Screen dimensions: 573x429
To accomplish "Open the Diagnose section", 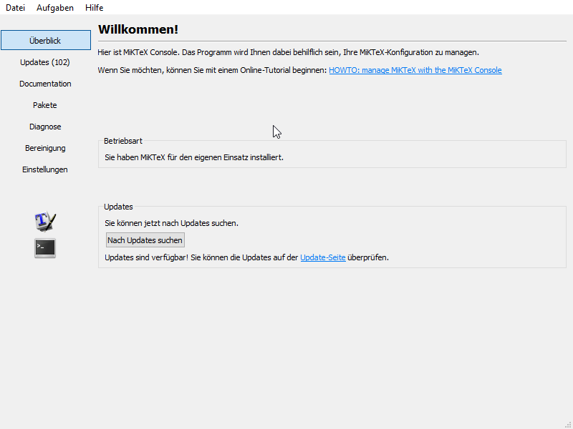I will click(45, 127).
